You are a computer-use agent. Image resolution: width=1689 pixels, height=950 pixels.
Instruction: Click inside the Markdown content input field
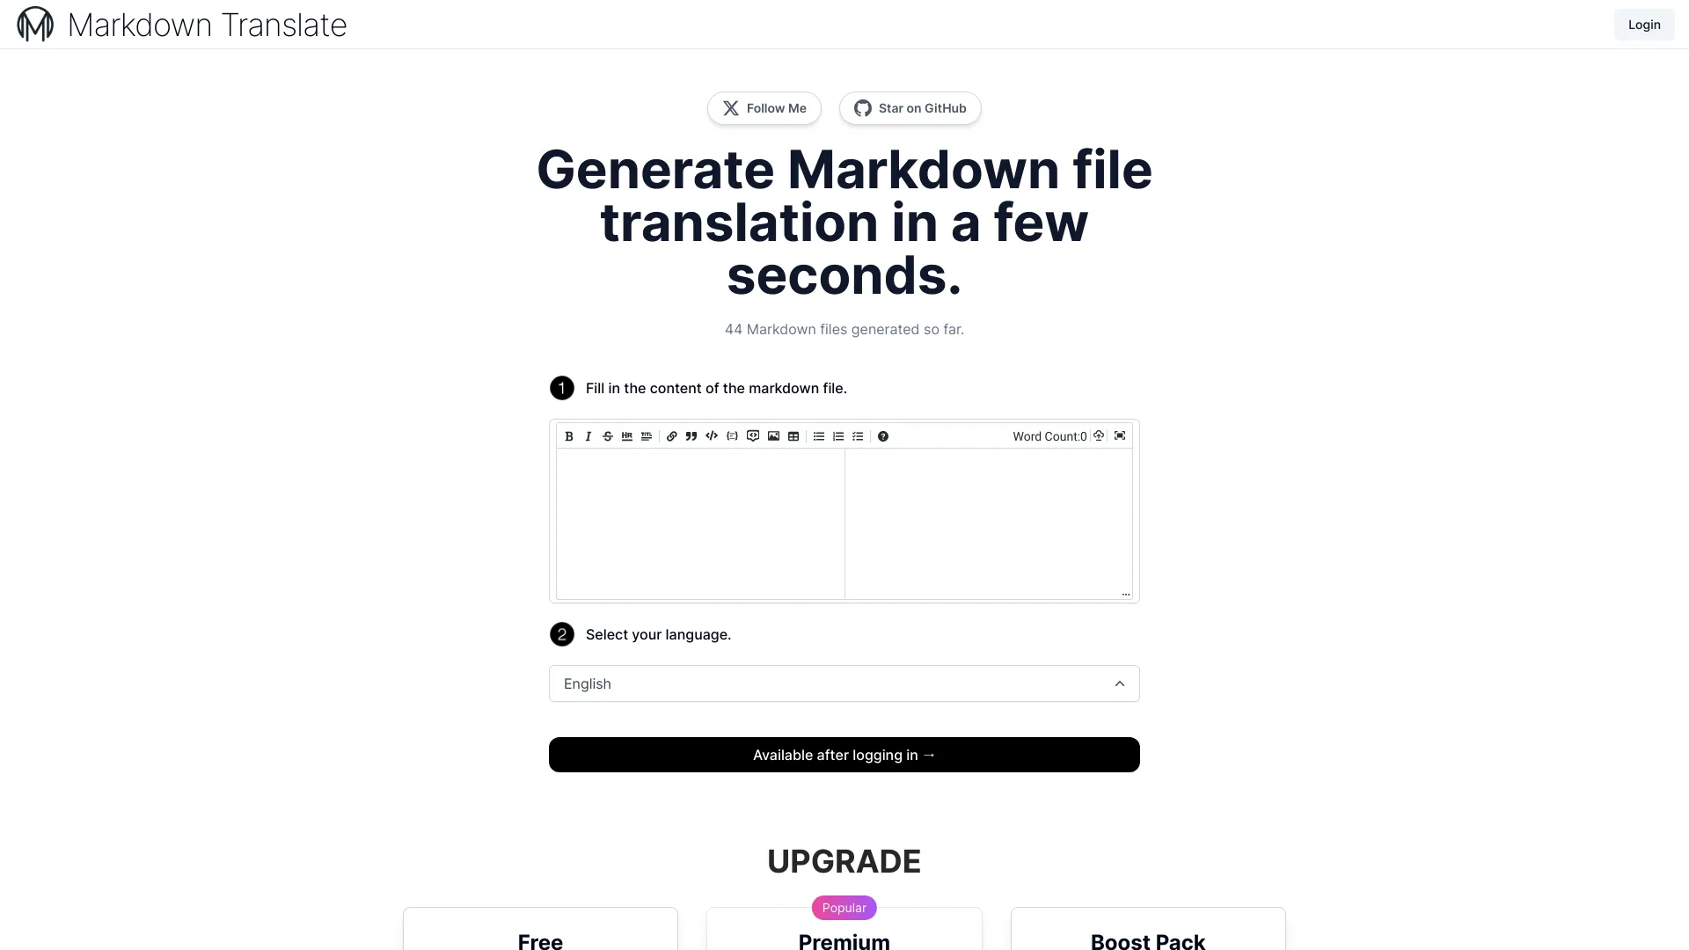[x=699, y=522]
